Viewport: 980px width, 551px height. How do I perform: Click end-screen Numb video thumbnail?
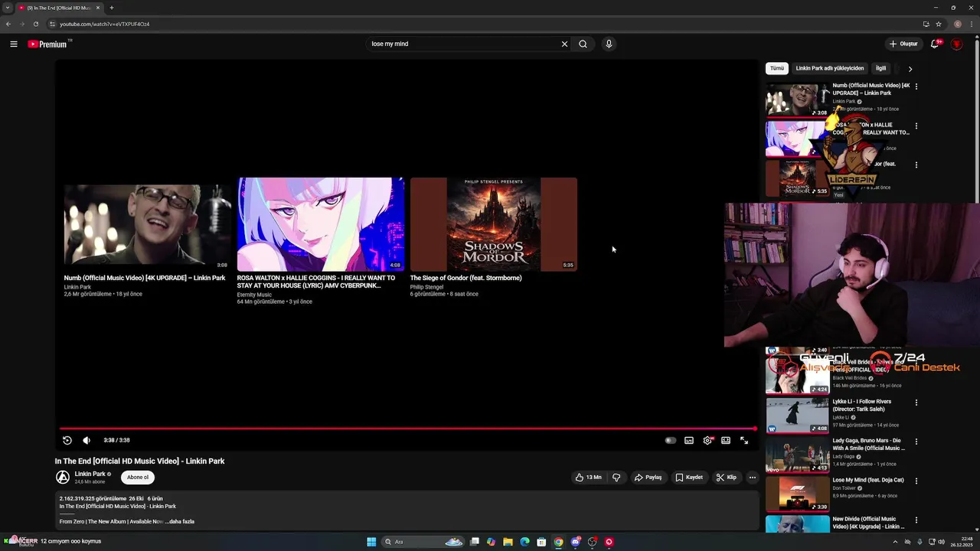(148, 224)
